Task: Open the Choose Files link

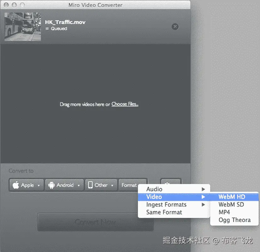Action: (x=125, y=104)
